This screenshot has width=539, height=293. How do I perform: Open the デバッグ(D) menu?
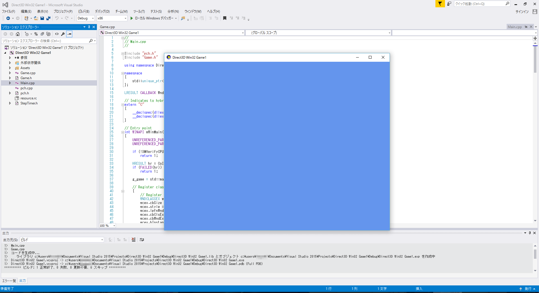[102, 12]
